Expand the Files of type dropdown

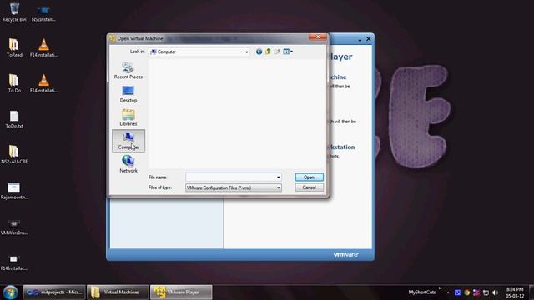[278, 187]
